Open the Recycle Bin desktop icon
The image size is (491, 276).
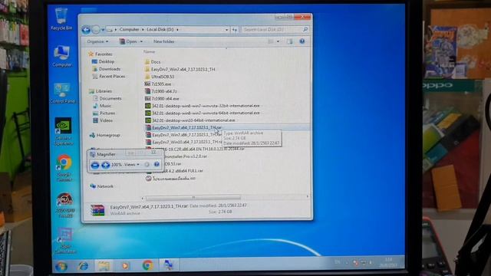[x=61, y=18]
